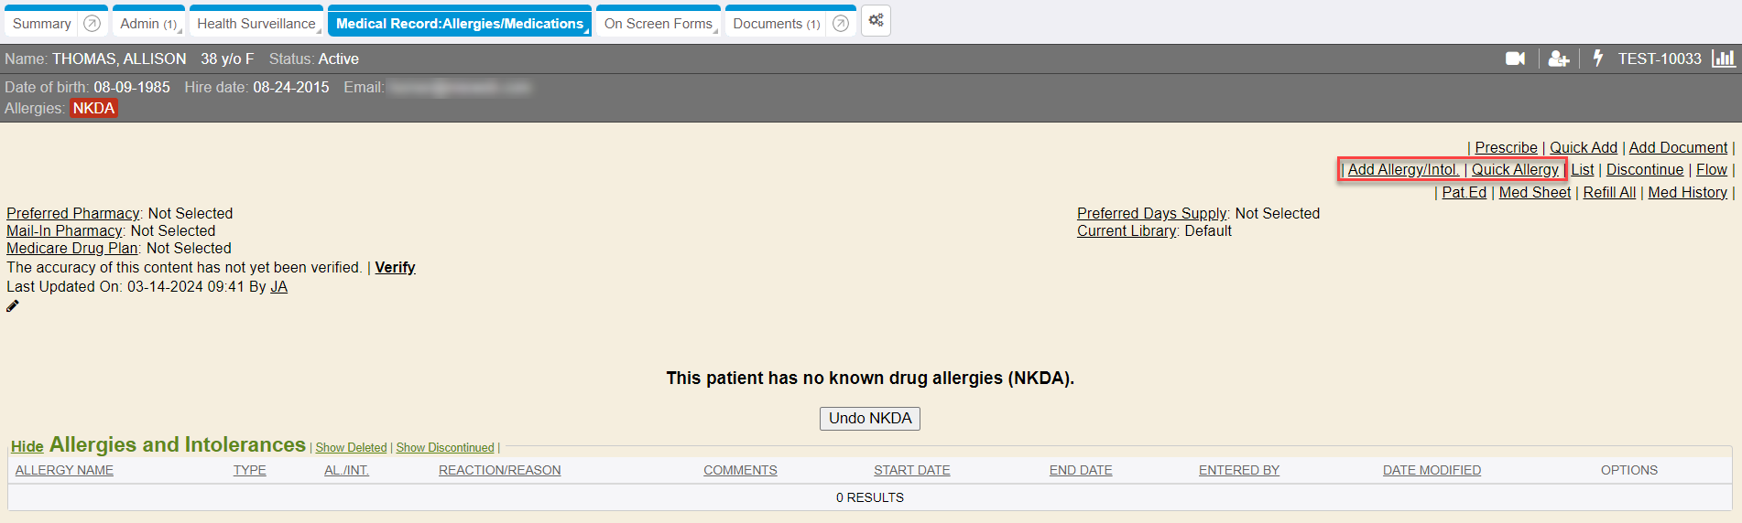The image size is (1742, 523).
Task: Expand the On Screen Forms tab menu
Action: click(716, 31)
